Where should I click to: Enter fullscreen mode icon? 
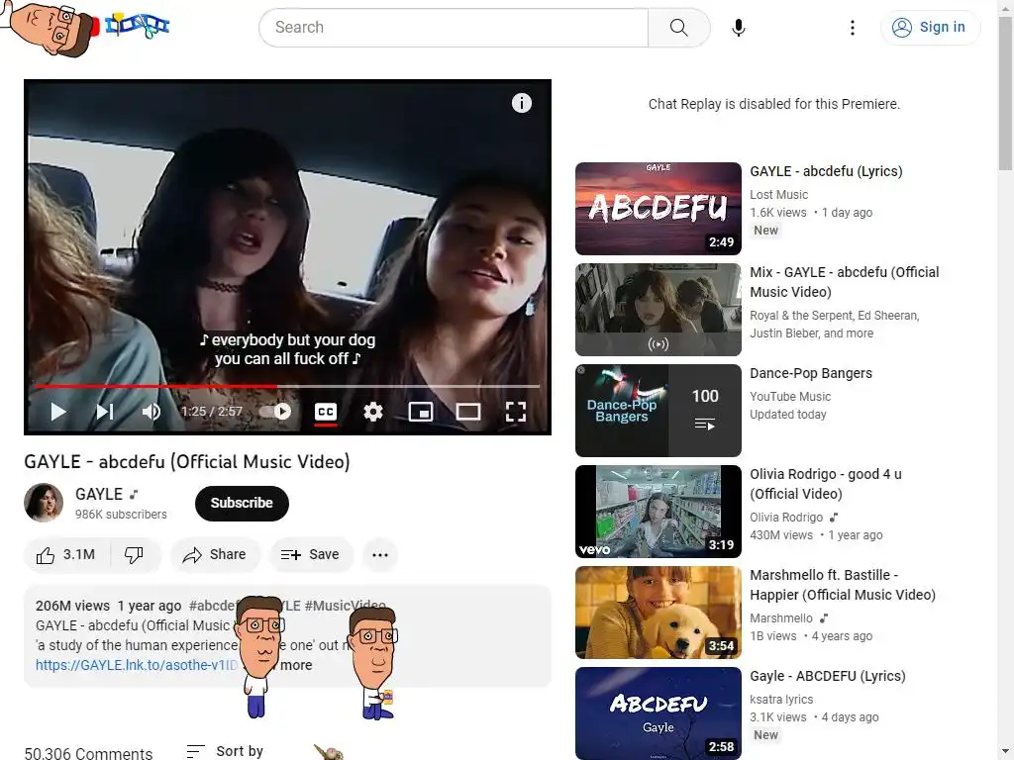point(515,412)
